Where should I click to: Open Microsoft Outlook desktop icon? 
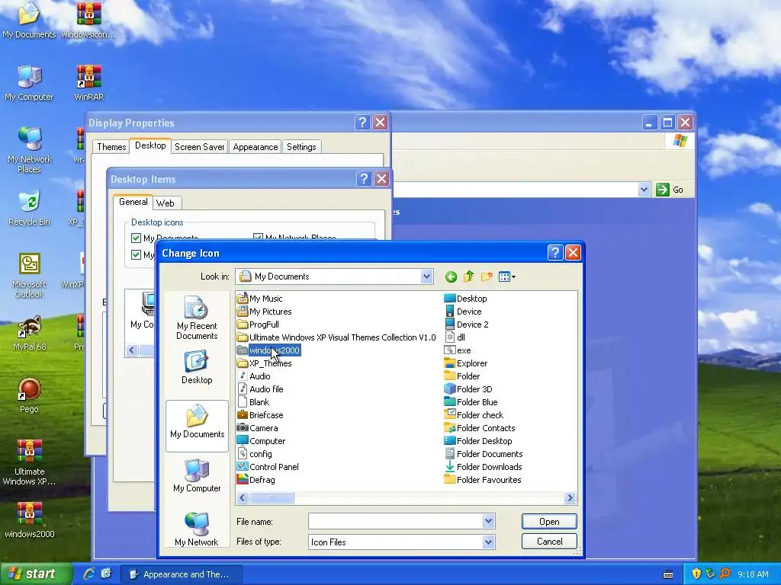30,276
